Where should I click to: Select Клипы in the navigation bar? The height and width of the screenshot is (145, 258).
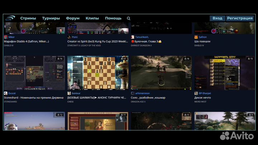[92, 18]
